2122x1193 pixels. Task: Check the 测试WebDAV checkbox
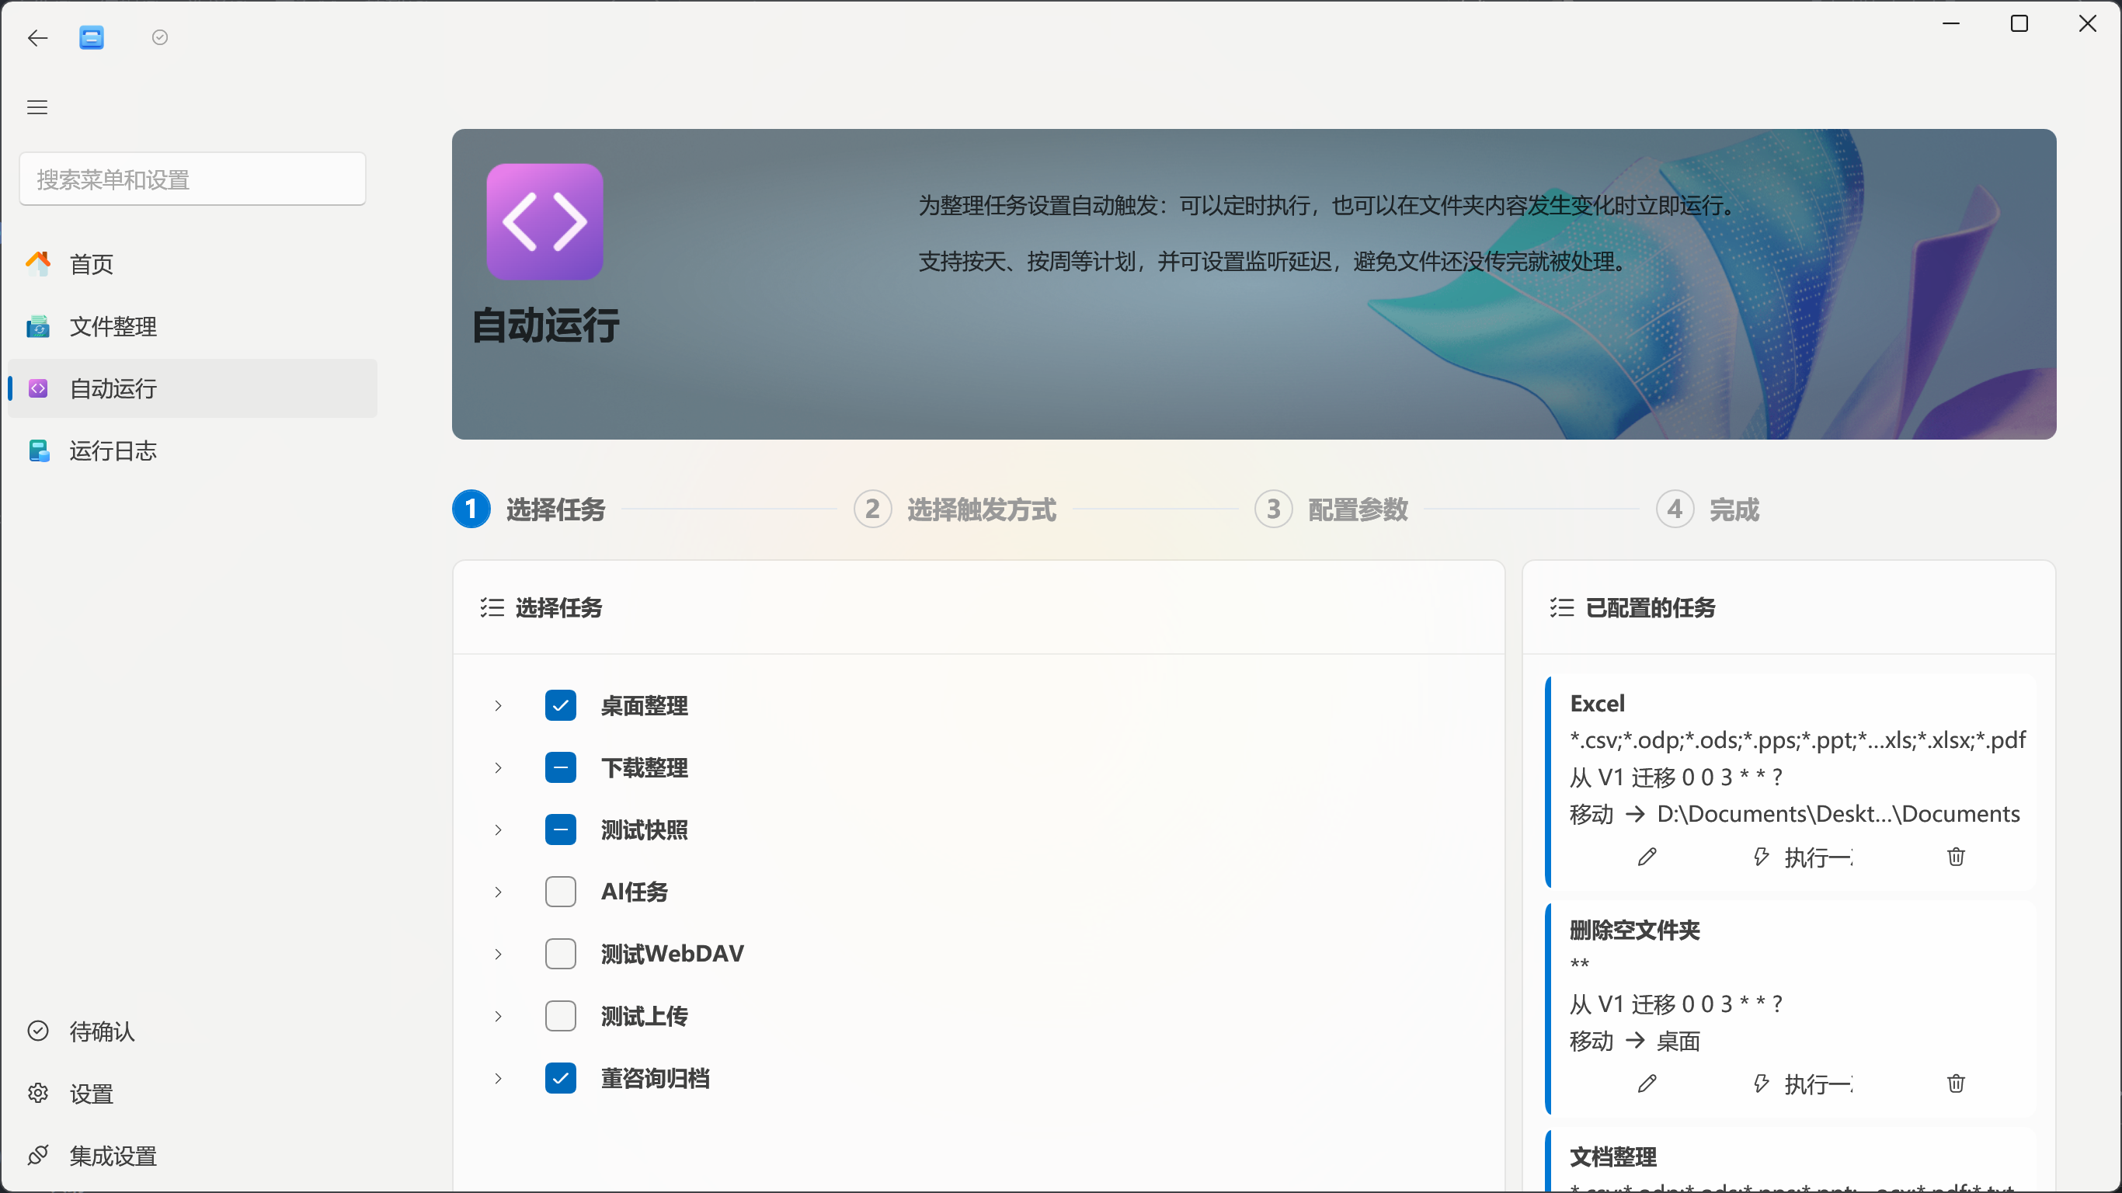pyautogui.click(x=560, y=954)
